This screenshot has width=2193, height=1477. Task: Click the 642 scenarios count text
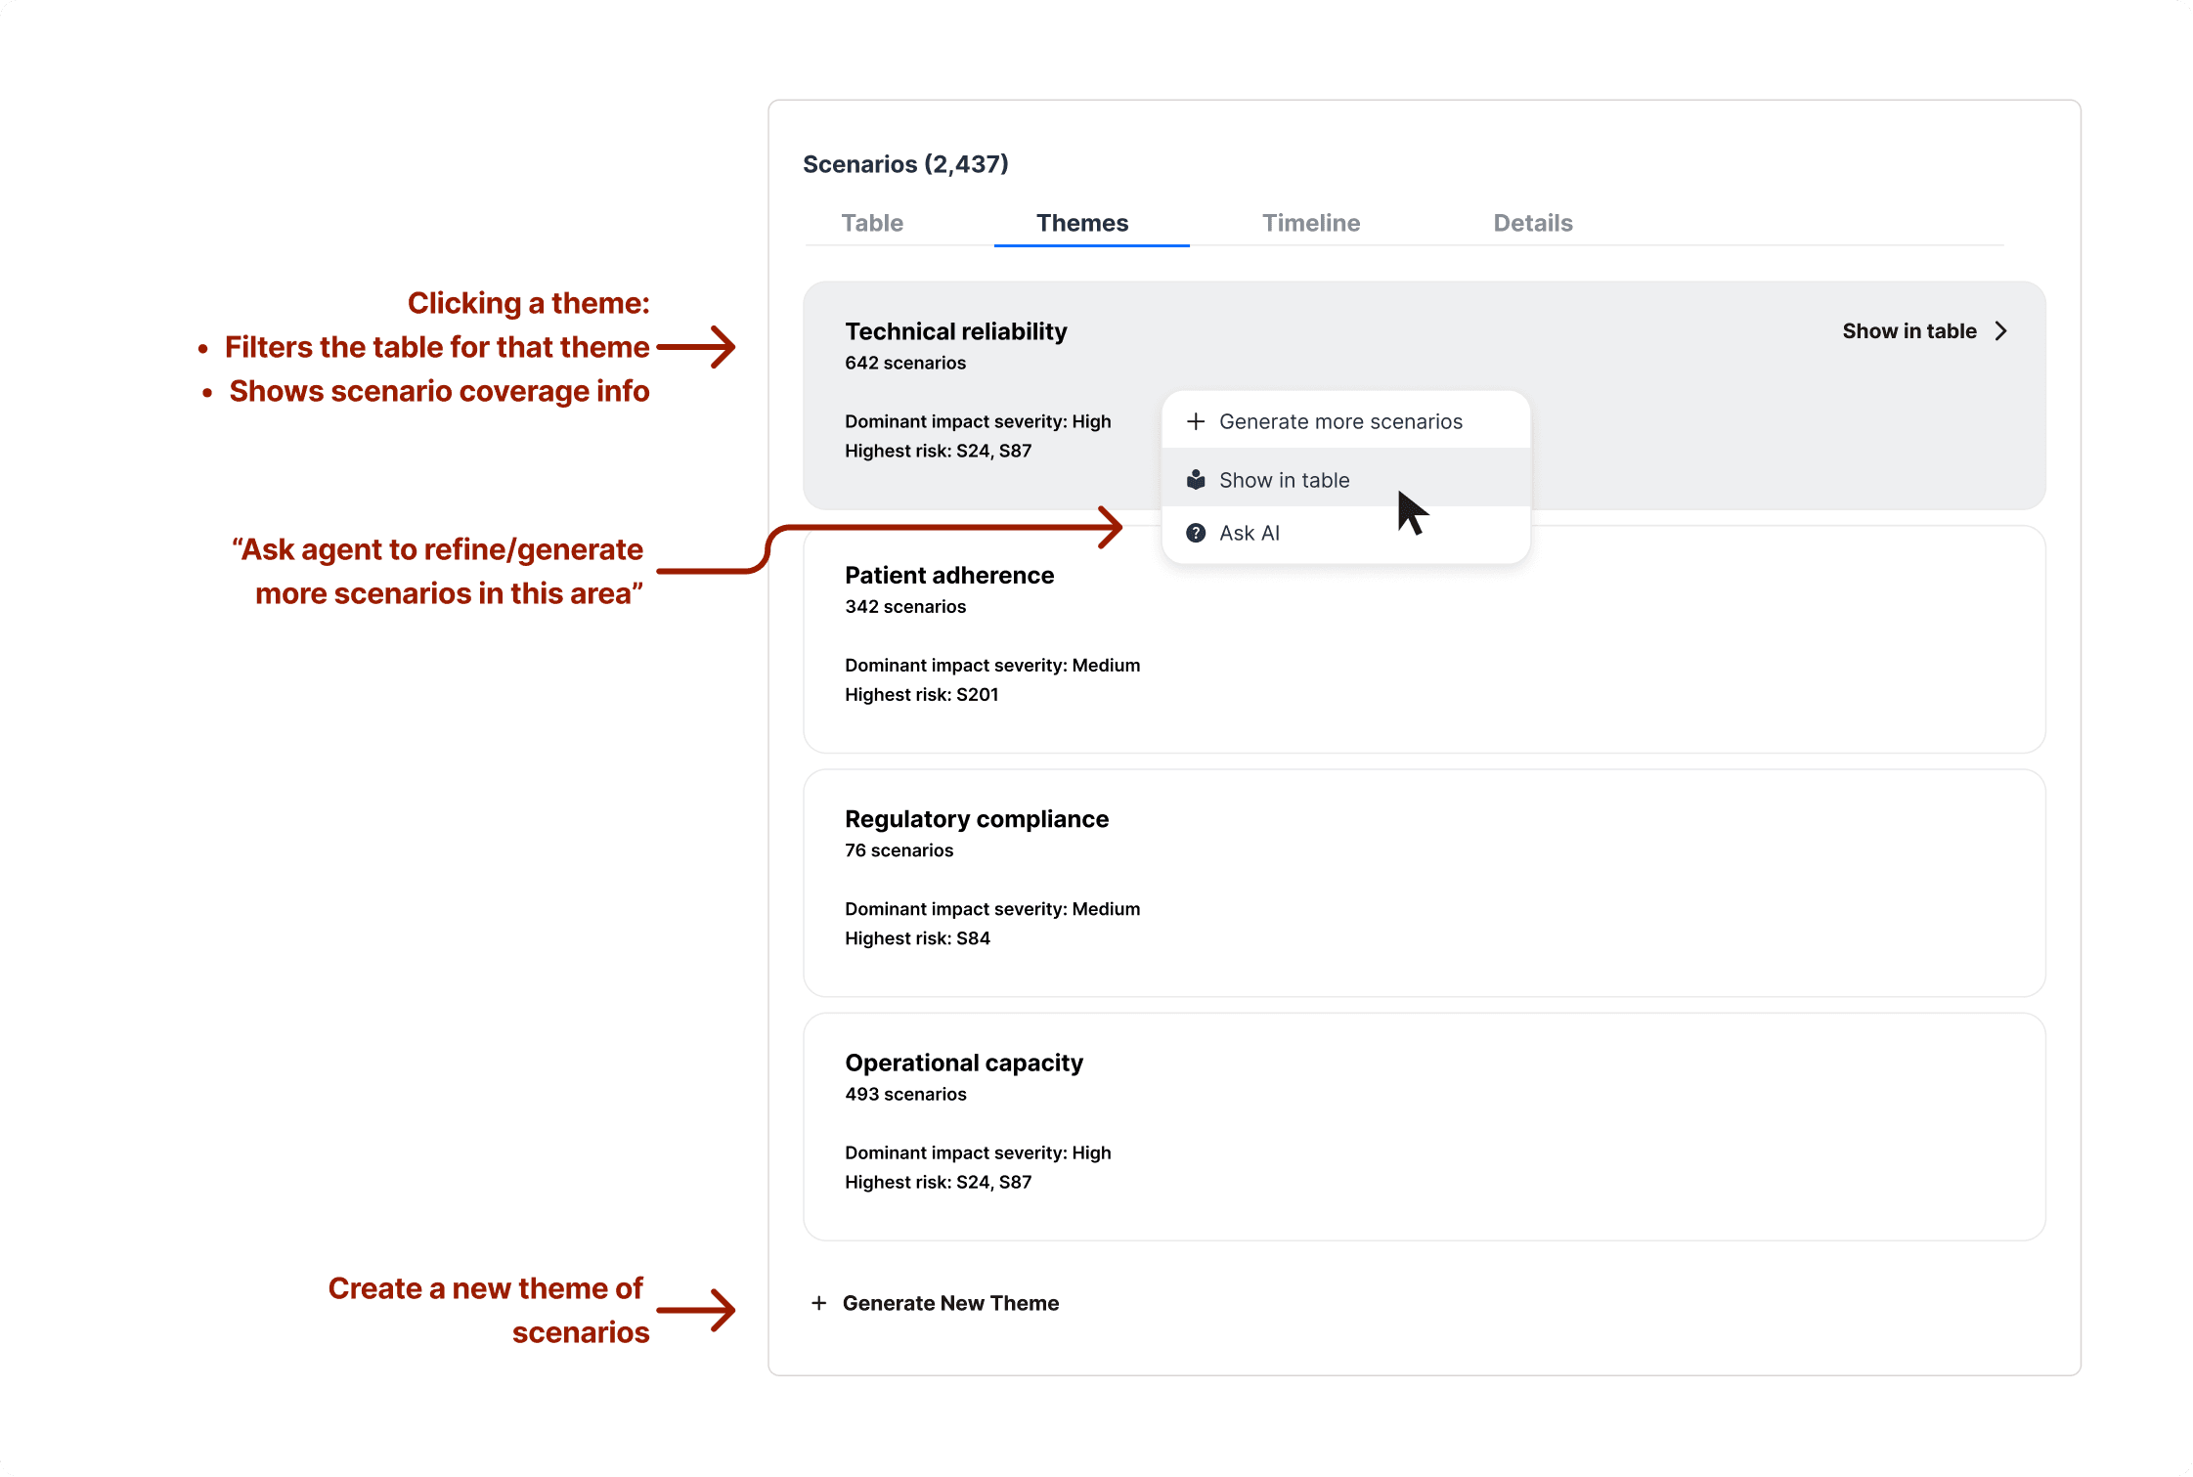pos(905,363)
